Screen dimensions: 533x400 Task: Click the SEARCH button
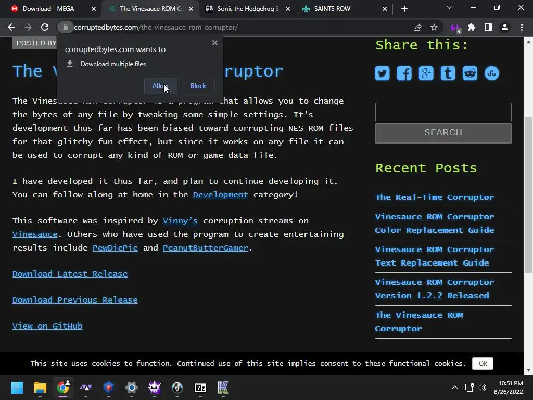click(443, 133)
